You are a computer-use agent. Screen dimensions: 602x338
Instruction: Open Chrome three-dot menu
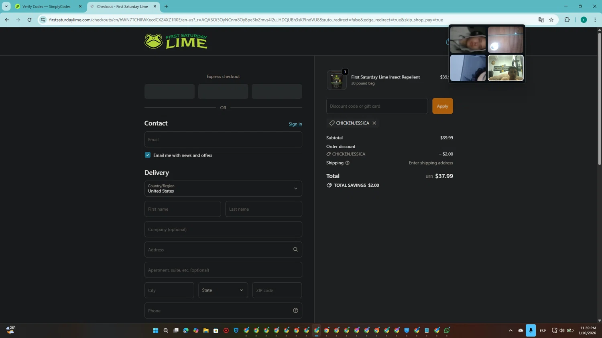tap(595, 20)
